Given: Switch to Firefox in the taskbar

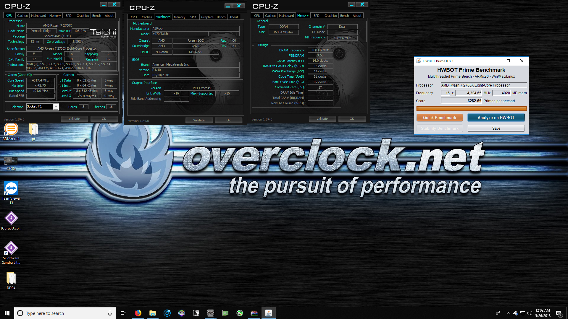Looking at the screenshot, I should (x=138, y=313).
